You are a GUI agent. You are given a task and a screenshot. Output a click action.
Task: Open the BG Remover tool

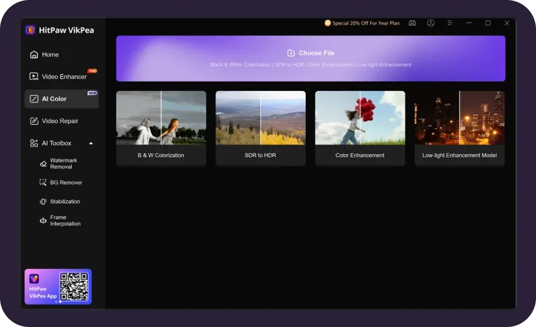point(62,182)
